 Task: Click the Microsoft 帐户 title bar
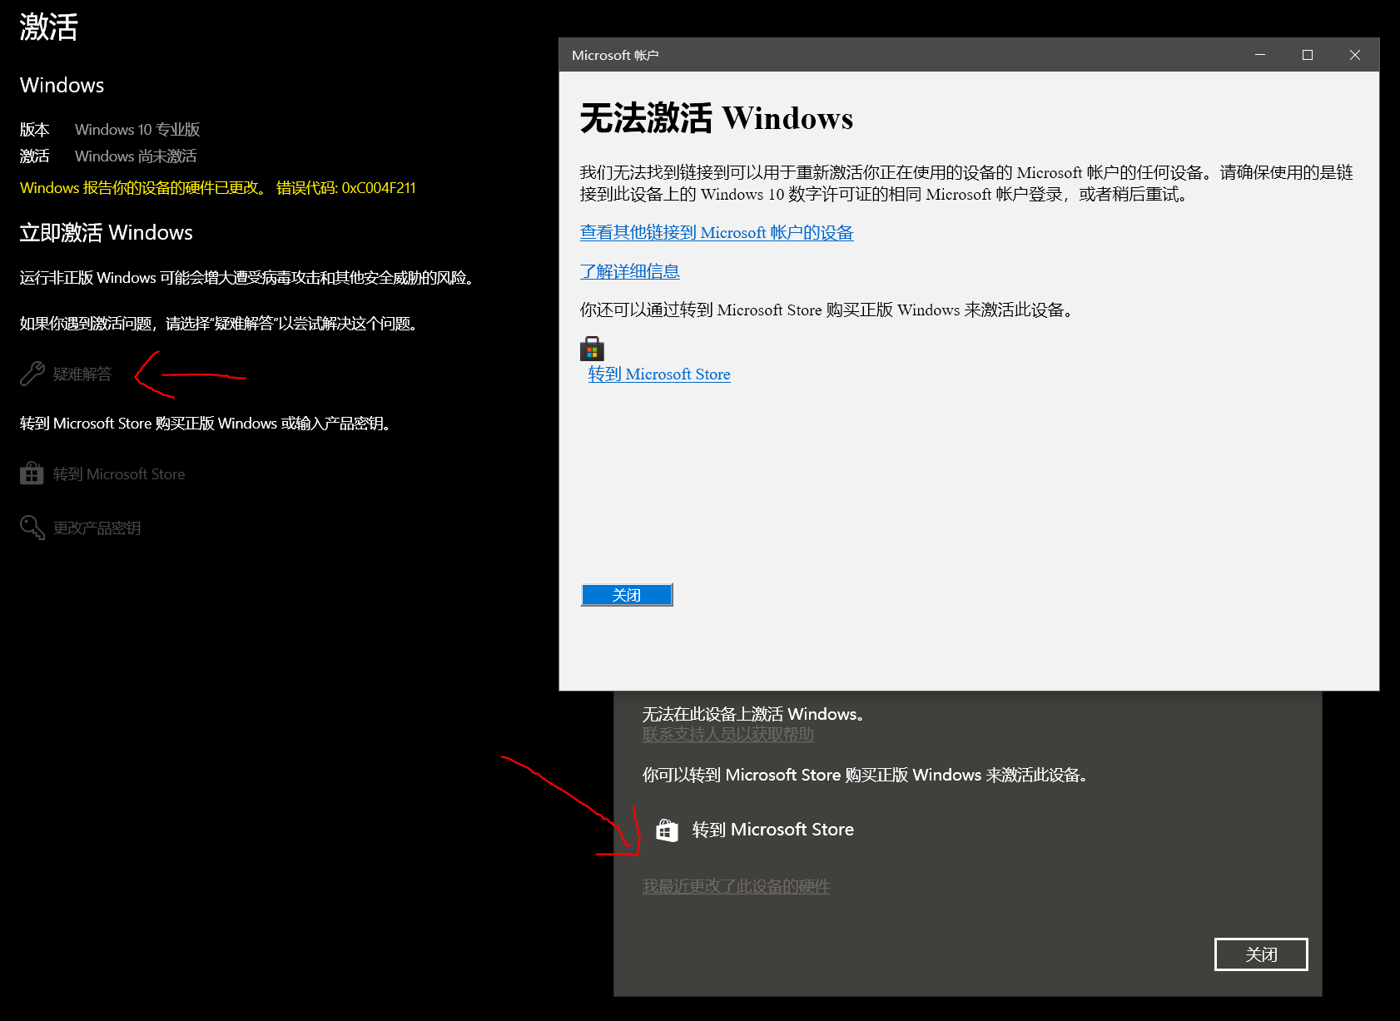(916, 54)
